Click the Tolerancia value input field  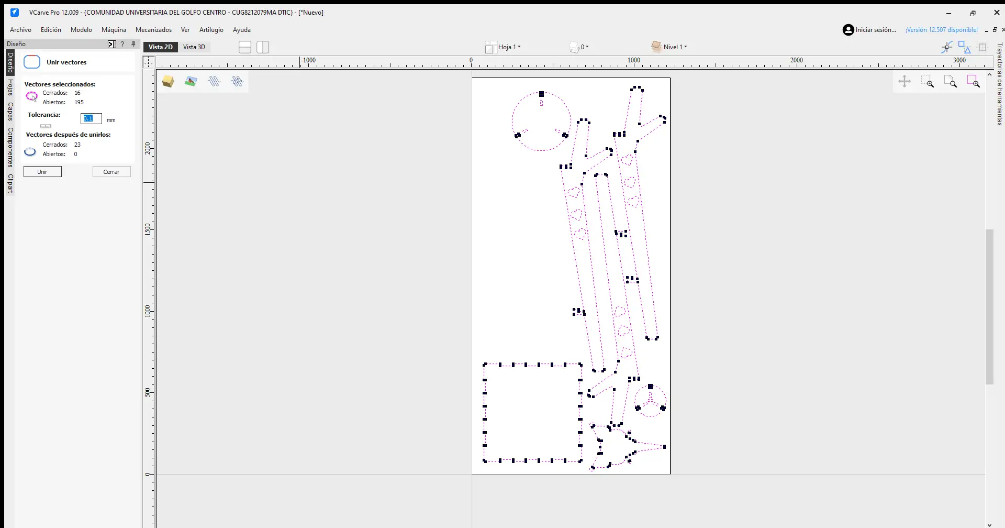pyautogui.click(x=91, y=119)
